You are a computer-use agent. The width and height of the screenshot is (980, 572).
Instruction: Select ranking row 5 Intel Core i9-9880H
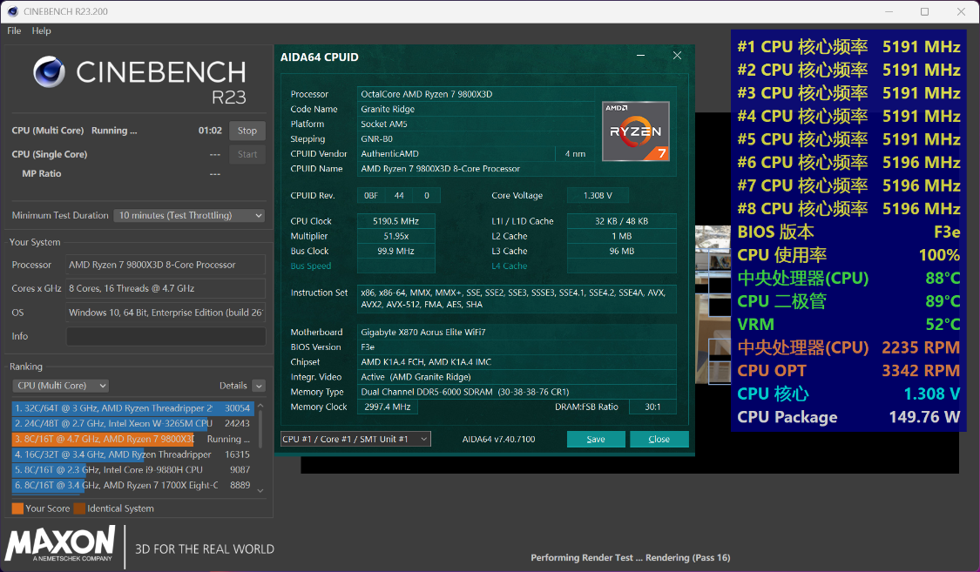pyautogui.click(x=132, y=469)
